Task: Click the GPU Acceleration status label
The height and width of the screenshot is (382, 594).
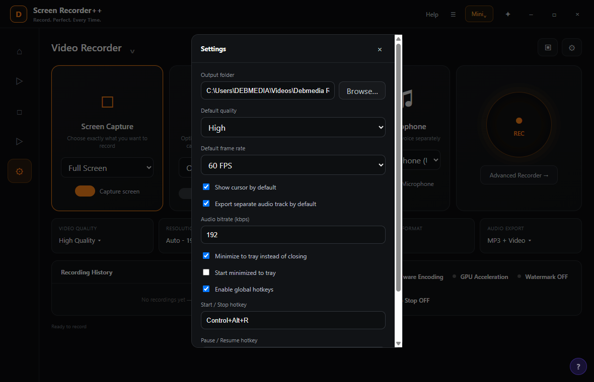Action: coord(484,277)
